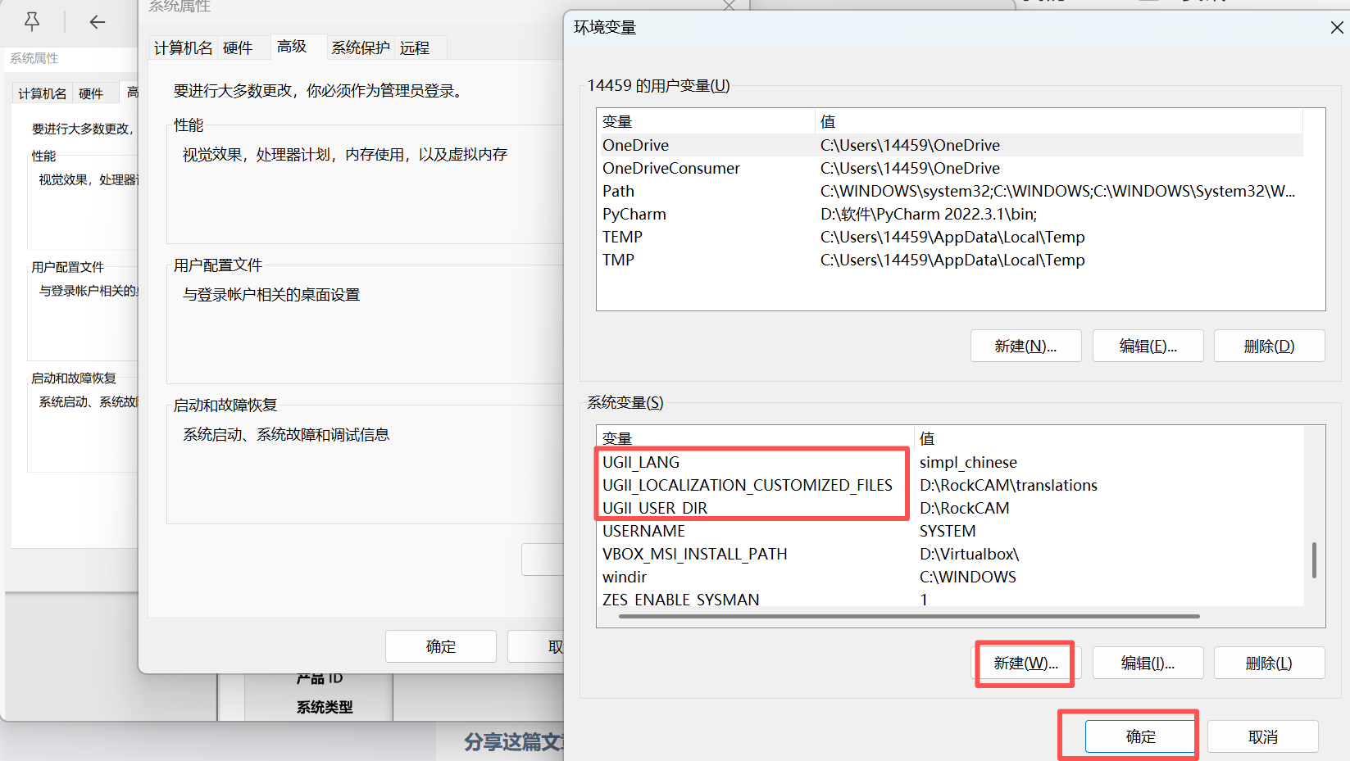Screen dimensions: 1350x761
Task: Click 新建(W) for system variables
Action: click(1025, 664)
